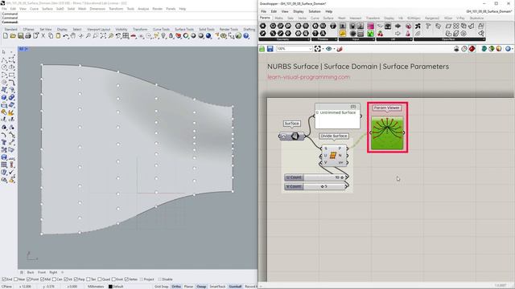Toggle Ortho in Rhino status bar

click(x=176, y=287)
